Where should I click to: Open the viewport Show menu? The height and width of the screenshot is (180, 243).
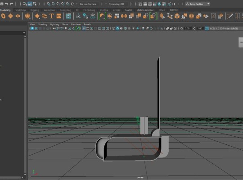pos(65,24)
